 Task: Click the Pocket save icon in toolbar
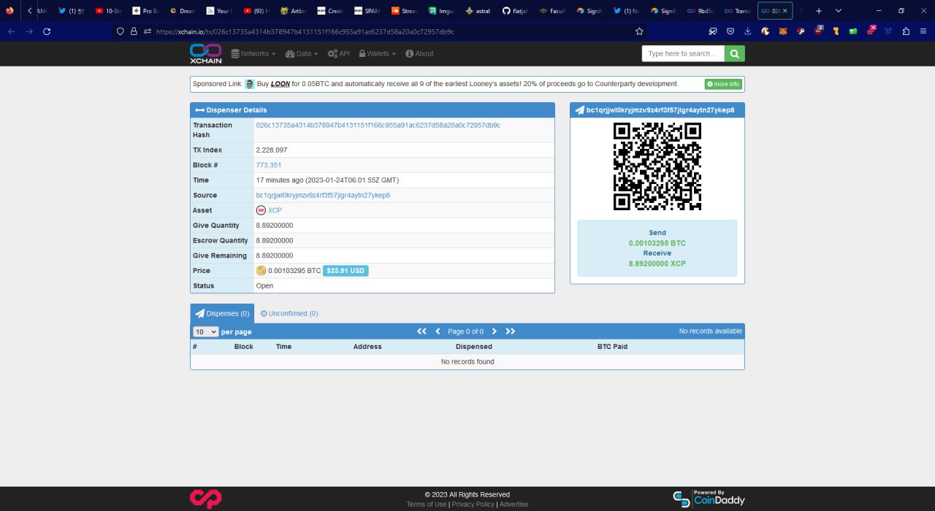[730, 31]
